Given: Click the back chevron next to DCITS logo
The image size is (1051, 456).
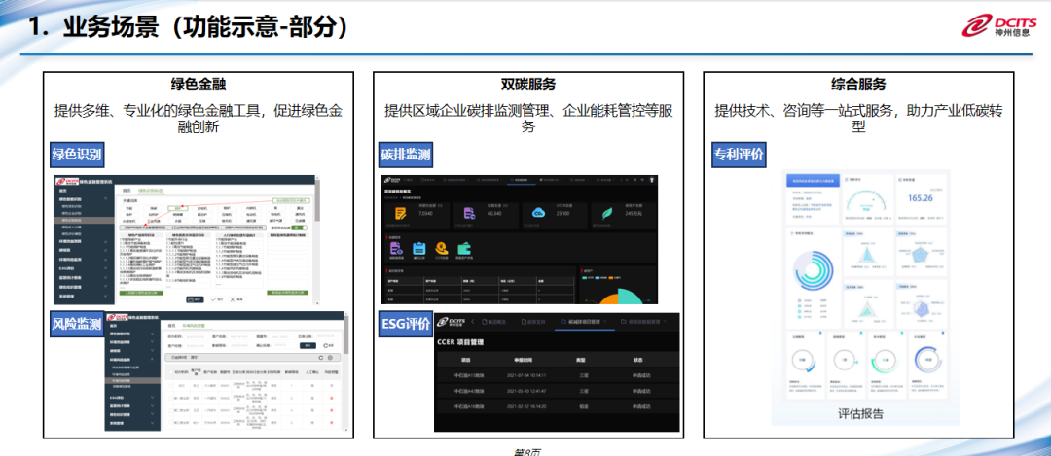Looking at the screenshot, I should pos(472,321).
